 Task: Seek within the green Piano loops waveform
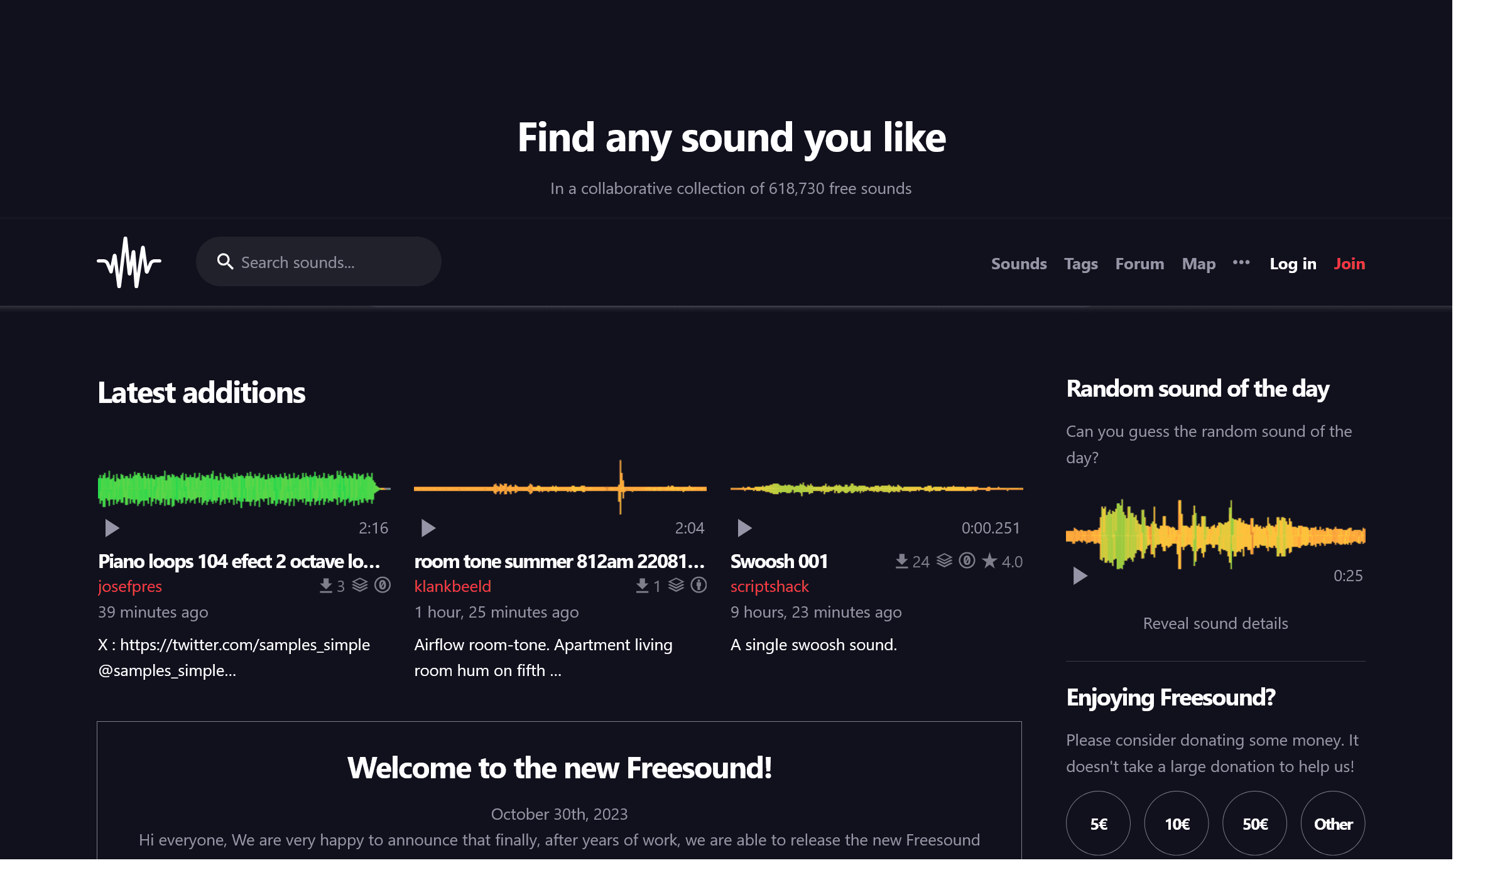[x=244, y=488]
